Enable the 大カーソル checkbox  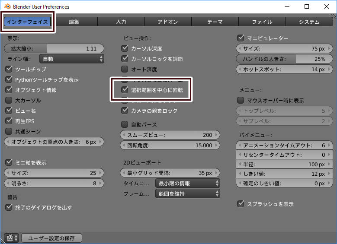click(9, 100)
